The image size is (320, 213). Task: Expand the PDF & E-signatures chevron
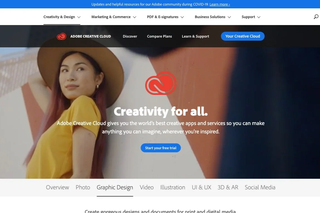click(182, 17)
